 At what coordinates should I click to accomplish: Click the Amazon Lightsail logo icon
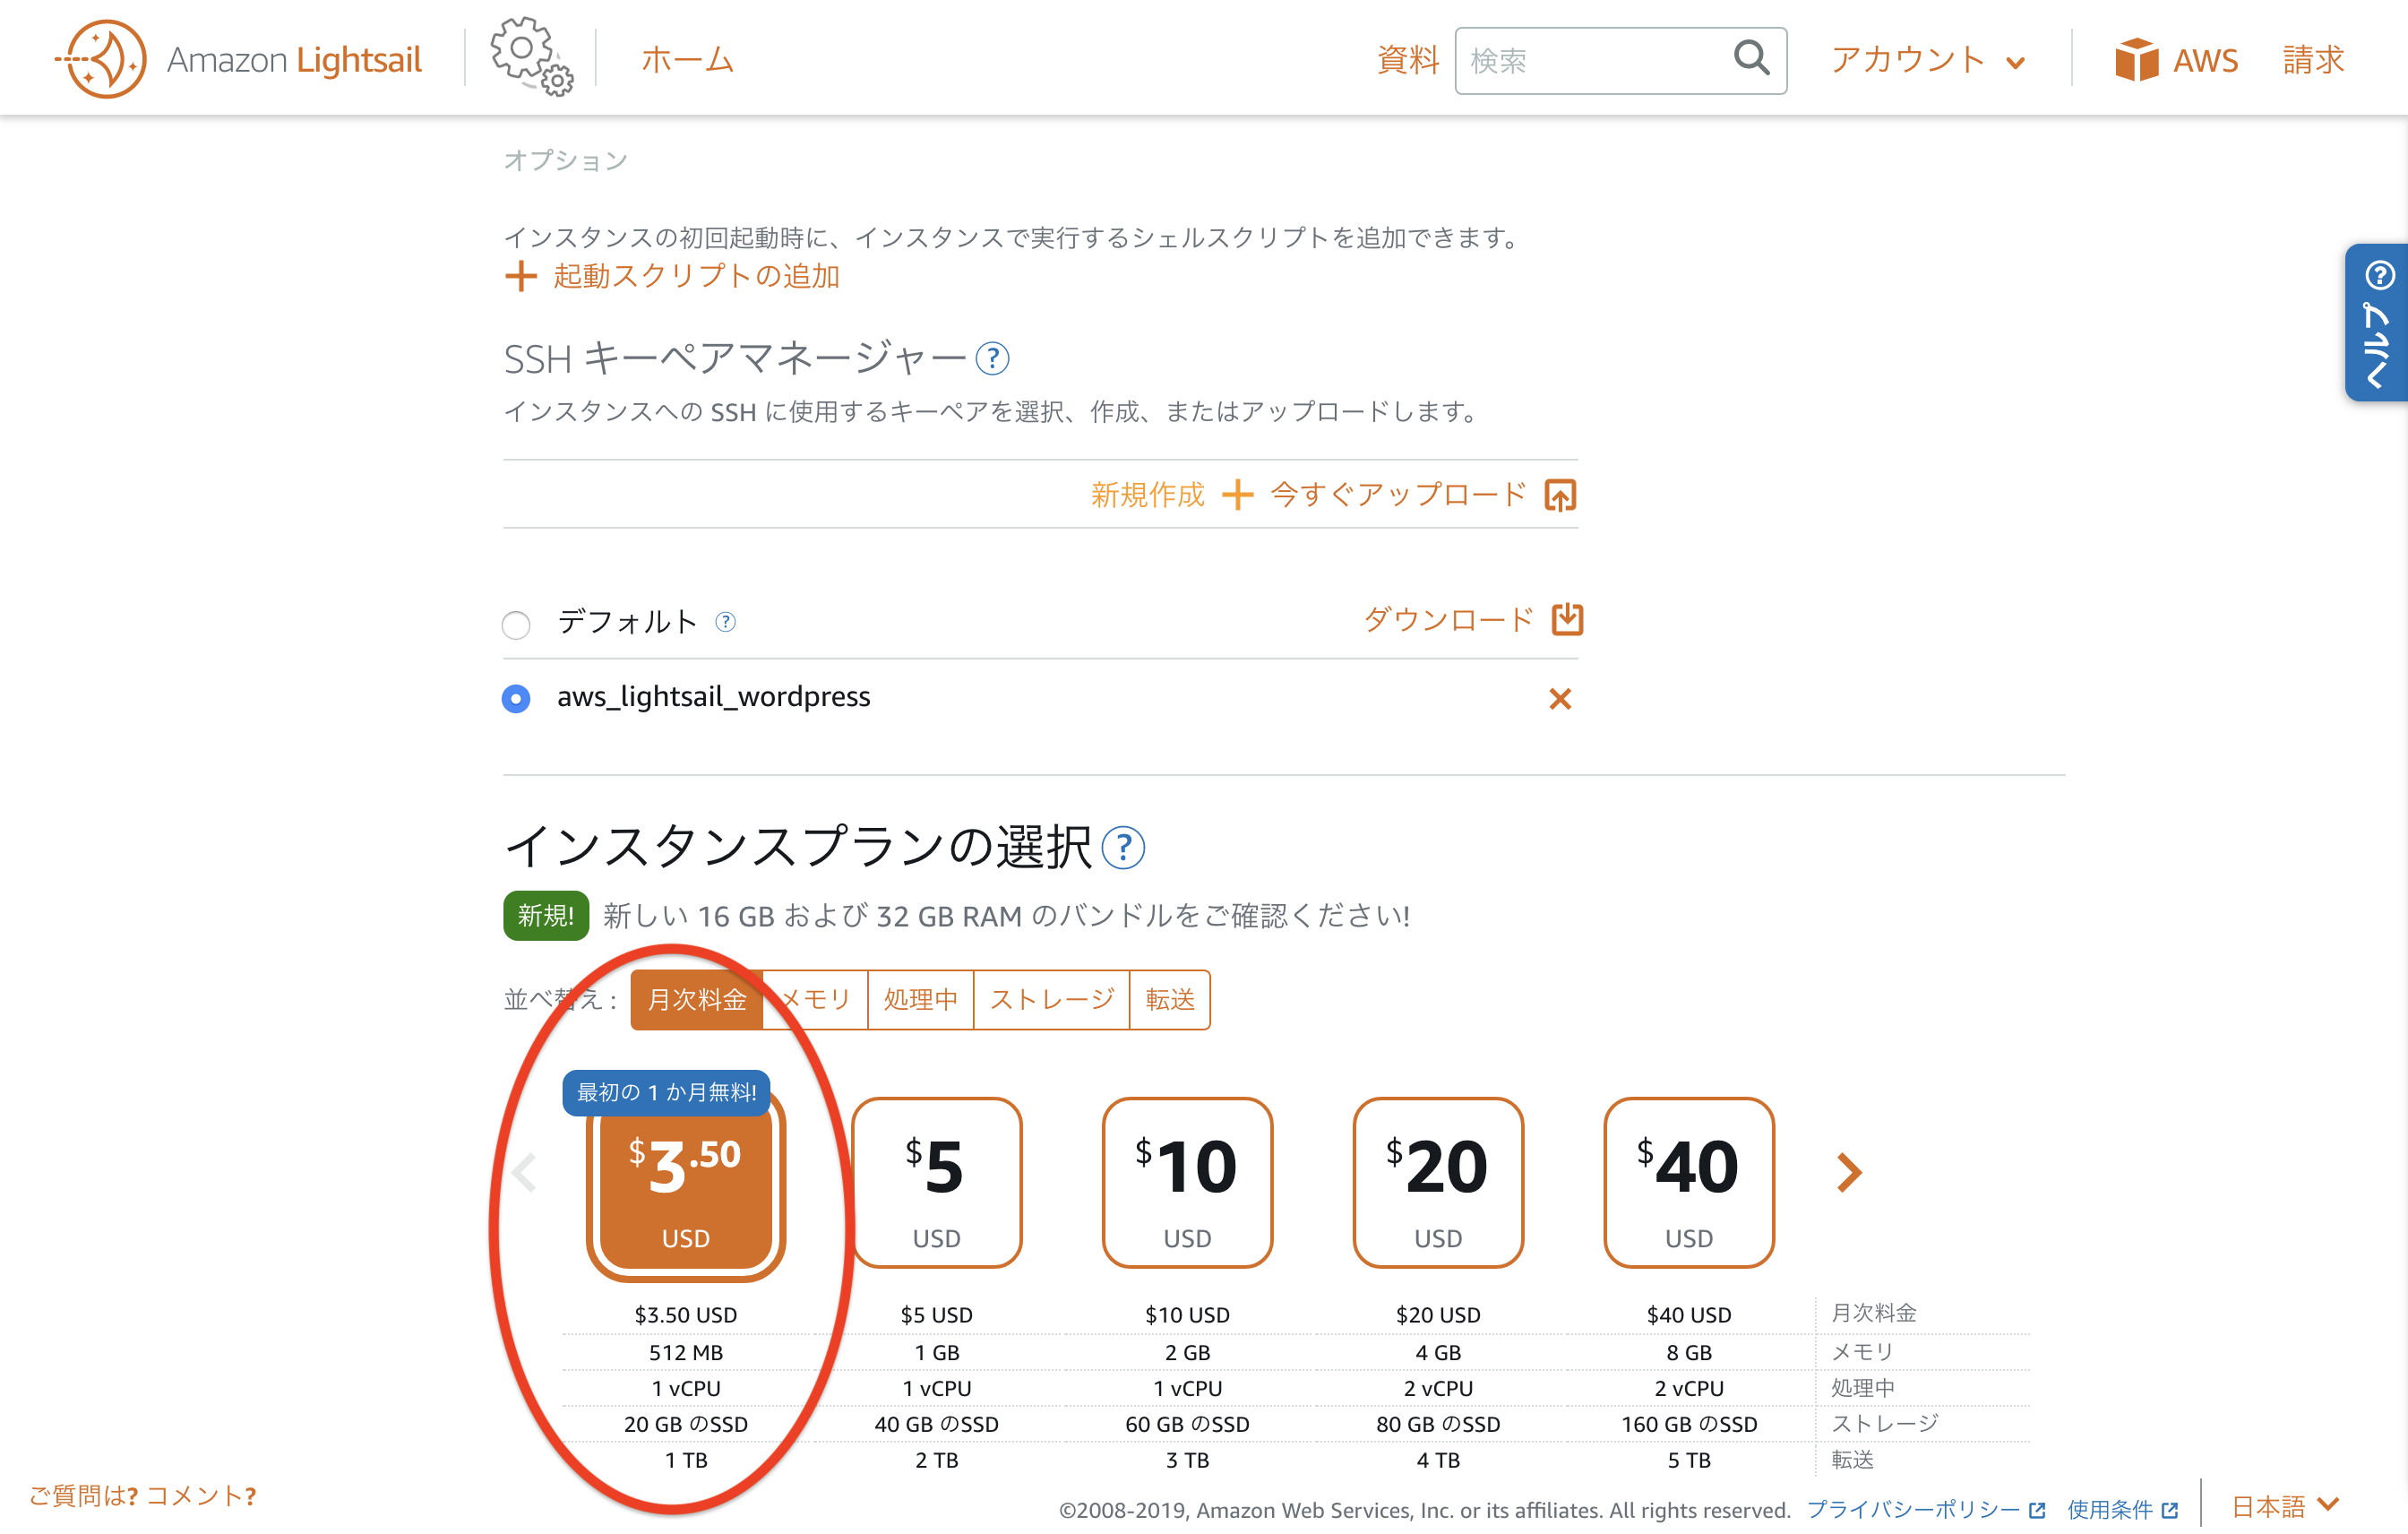tap(101, 59)
